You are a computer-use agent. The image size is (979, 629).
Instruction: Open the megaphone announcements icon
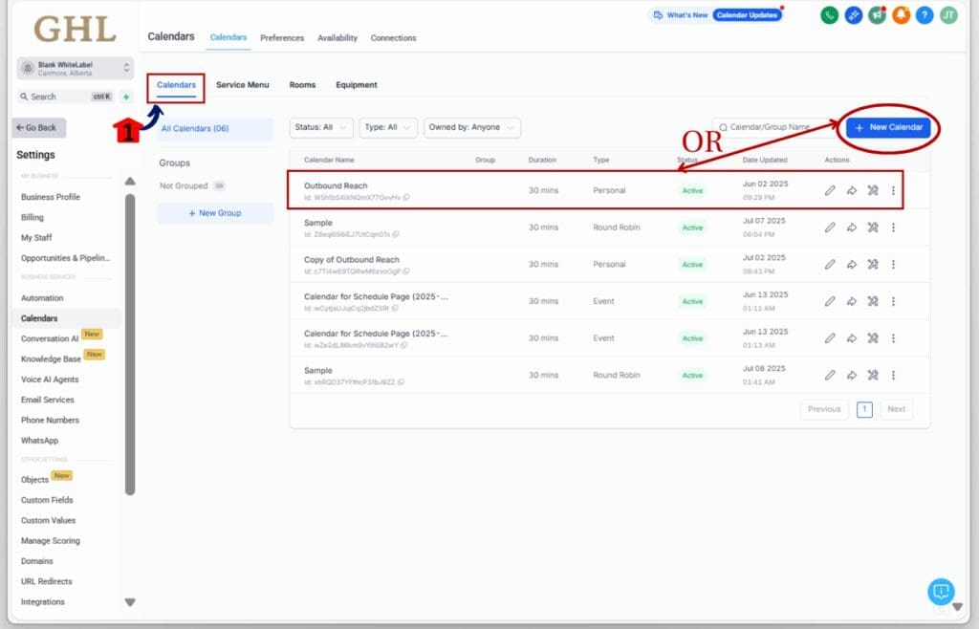[x=878, y=15]
